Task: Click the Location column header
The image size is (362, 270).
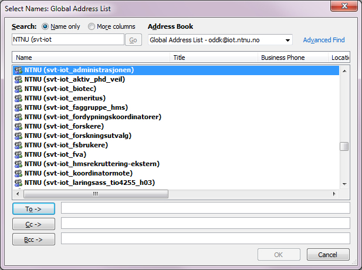Action: pos(339,58)
